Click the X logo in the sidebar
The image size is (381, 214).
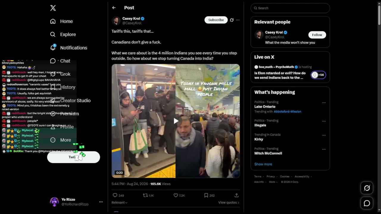[x=53, y=8]
